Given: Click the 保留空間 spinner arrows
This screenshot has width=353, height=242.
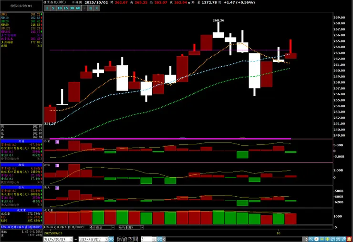Looking at the screenshot, I should tap(154, 239).
